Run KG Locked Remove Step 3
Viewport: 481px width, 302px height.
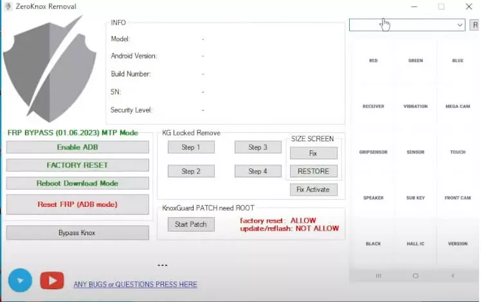coord(258,147)
